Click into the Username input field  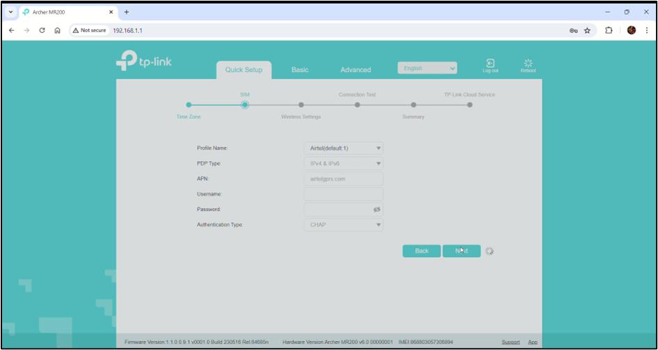pos(344,194)
